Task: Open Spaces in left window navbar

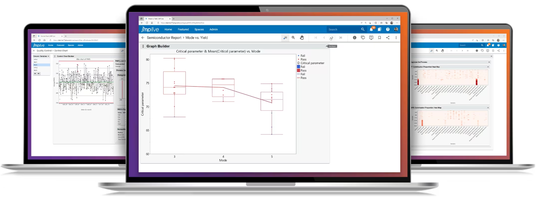Action: (71, 45)
